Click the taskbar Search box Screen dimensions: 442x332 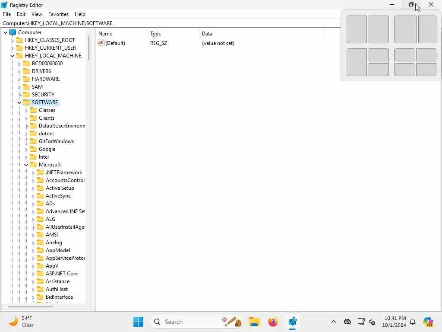pos(196,322)
